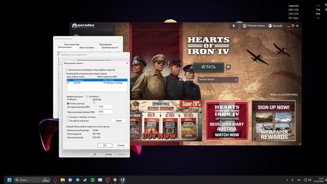
Task: Close the System Properties window
Action: [121, 39]
